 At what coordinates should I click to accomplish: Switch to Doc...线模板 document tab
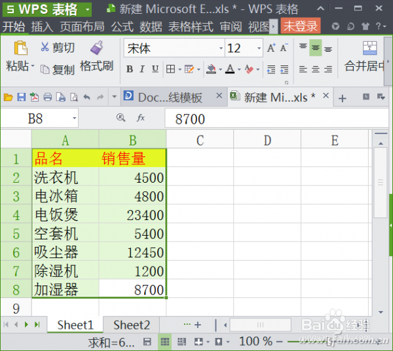click(169, 97)
